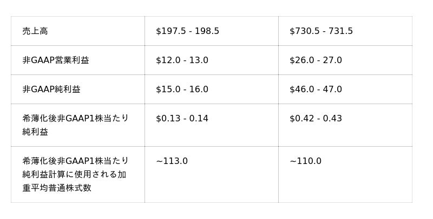
Task: Select the $0.42 - 0.43 per-share cell
Action: tap(316, 119)
